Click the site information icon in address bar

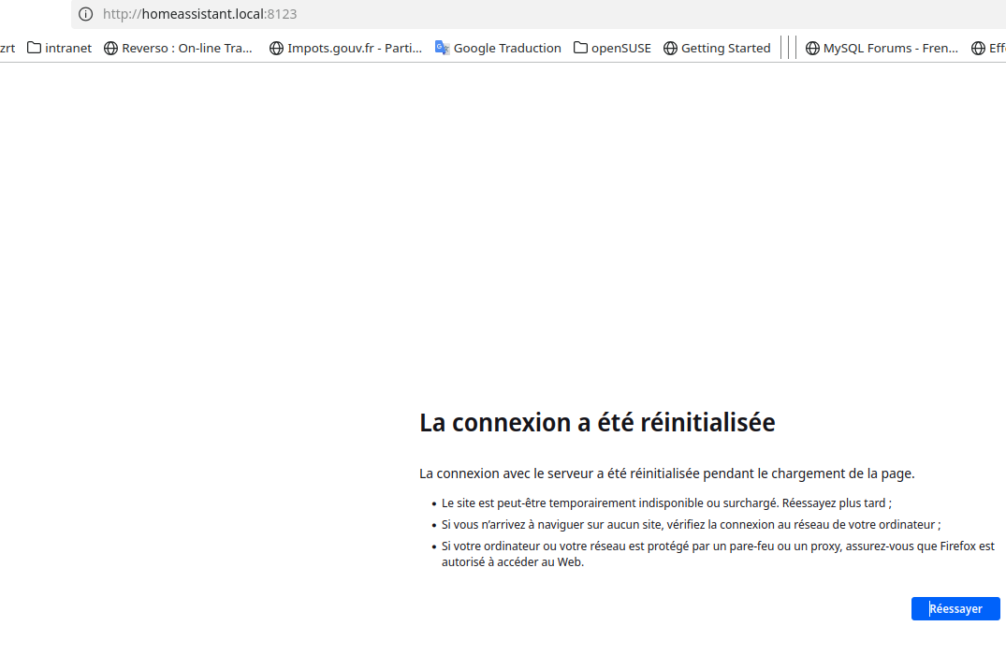[85, 14]
